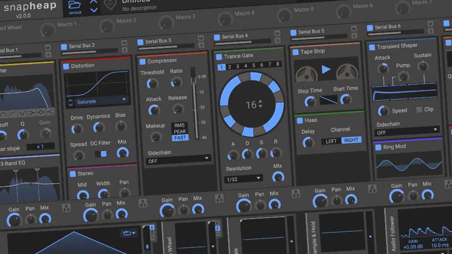
Task: Toggle the Stereo effect enable box
Action: [x=73, y=174]
